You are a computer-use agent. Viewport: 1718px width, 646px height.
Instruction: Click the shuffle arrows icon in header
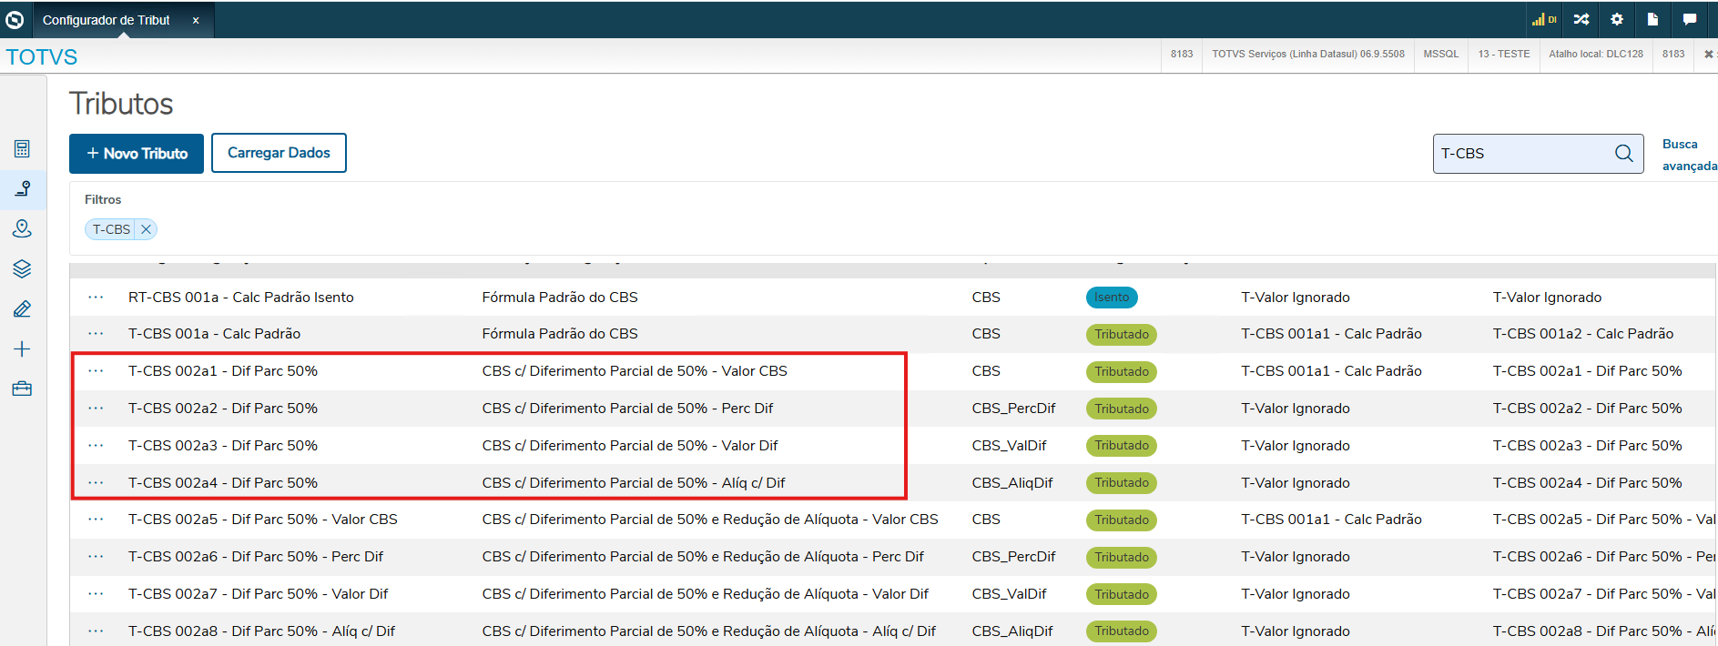[x=1581, y=19]
